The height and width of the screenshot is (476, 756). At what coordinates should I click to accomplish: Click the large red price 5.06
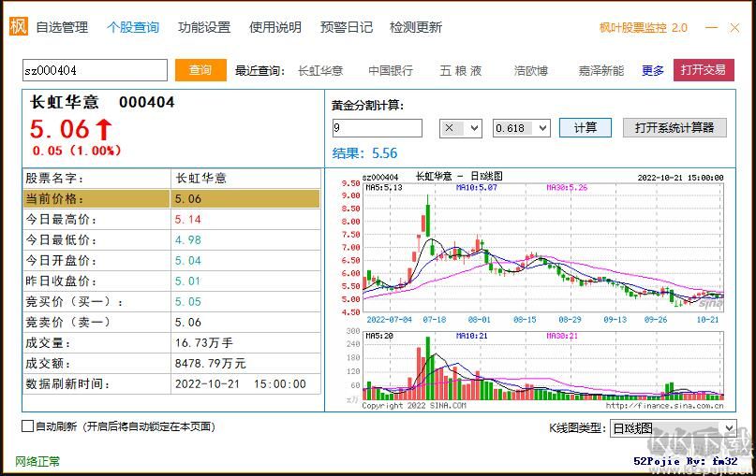(x=60, y=129)
